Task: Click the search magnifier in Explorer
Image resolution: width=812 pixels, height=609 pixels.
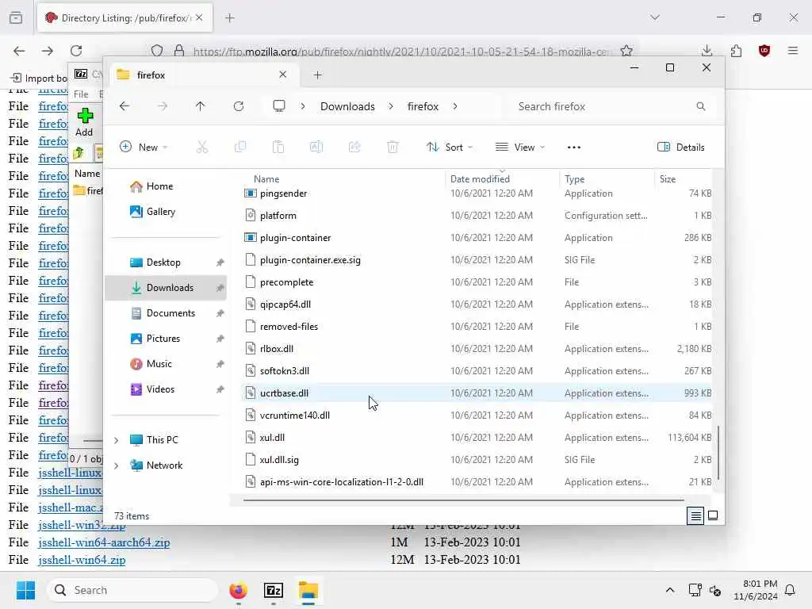Action: click(701, 106)
